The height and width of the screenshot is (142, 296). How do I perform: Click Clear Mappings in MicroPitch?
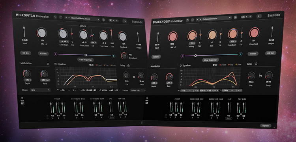pyautogui.click(x=85, y=60)
